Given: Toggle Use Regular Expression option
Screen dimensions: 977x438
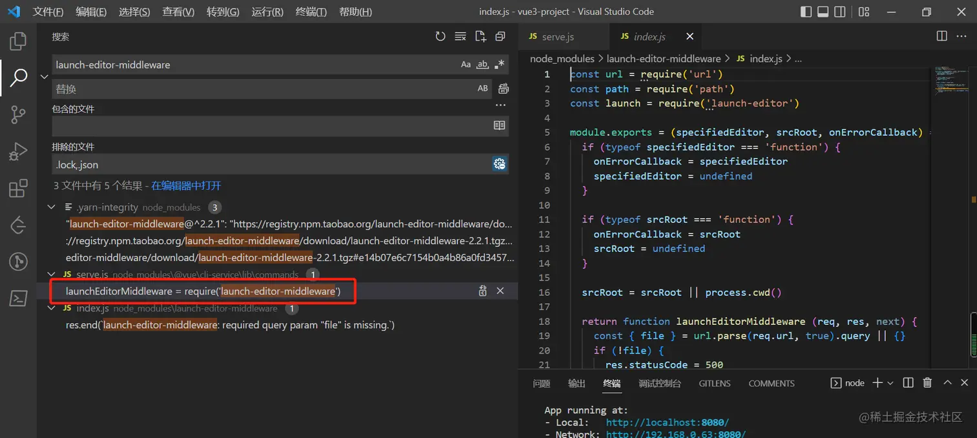Looking at the screenshot, I should pos(499,65).
